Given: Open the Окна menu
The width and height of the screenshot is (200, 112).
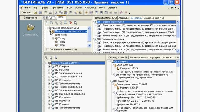Looking at the screenshot, I should [x=102, y=7].
